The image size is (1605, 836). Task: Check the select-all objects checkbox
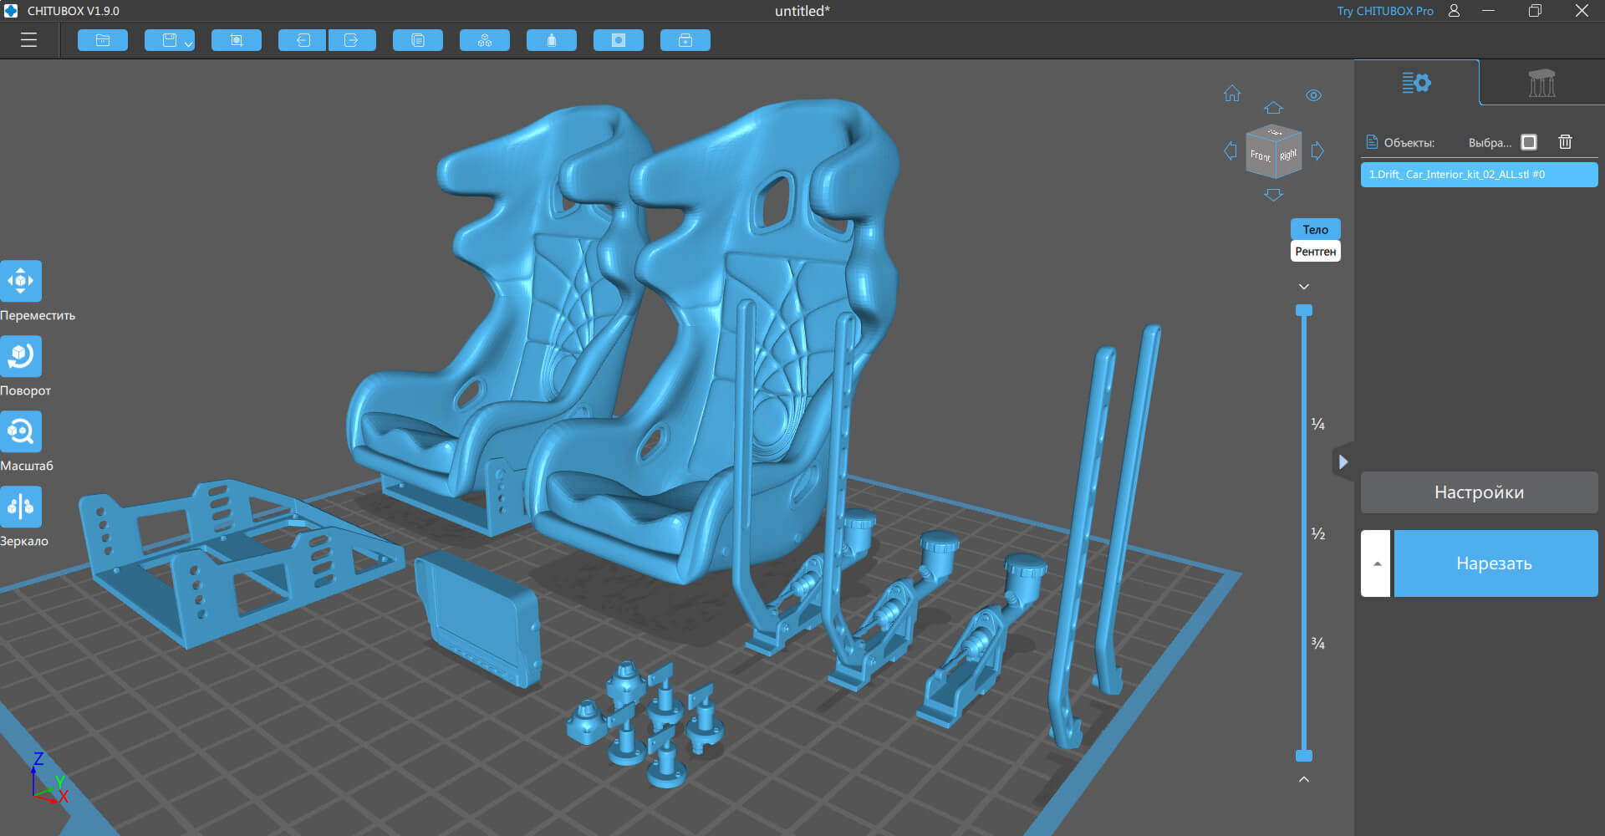pyautogui.click(x=1529, y=142)
